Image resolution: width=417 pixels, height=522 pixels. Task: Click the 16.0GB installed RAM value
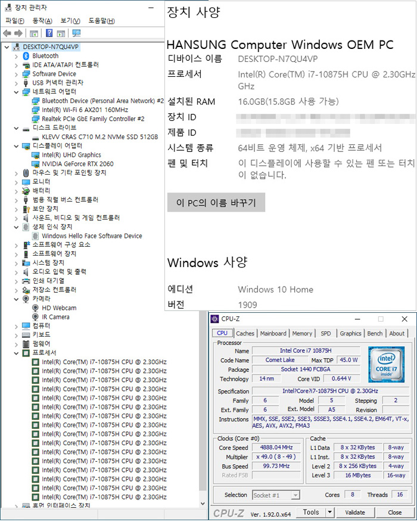[288, 101]
